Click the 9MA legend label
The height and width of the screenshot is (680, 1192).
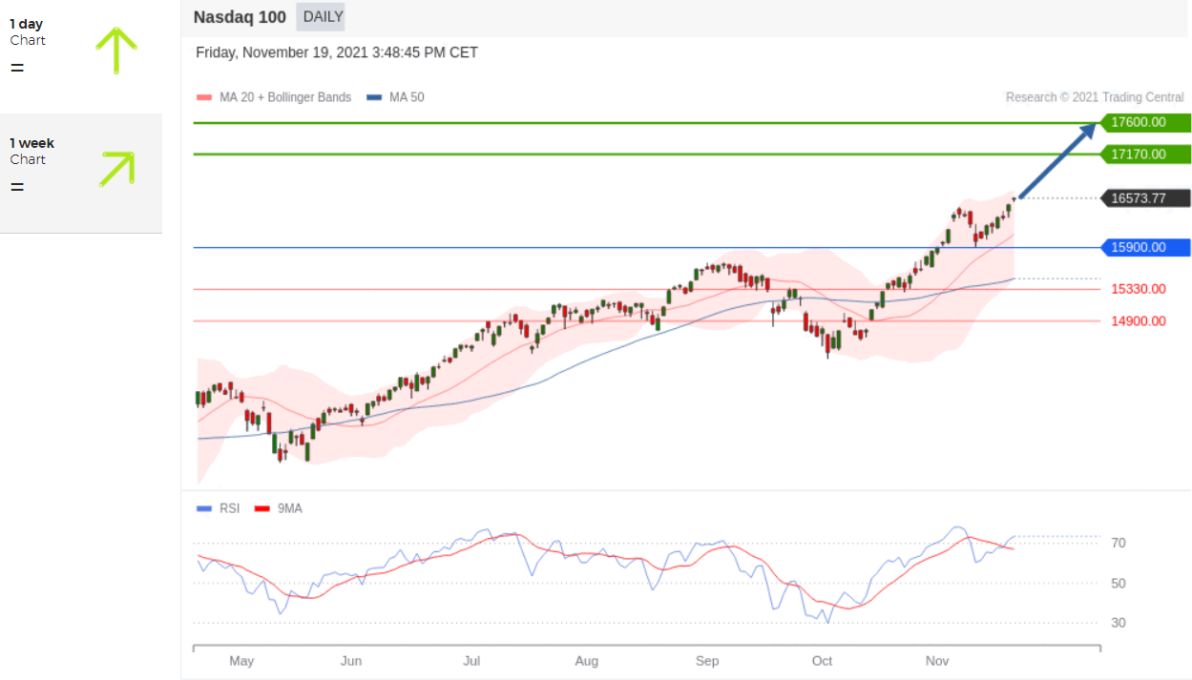pos(290,508)
